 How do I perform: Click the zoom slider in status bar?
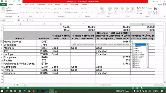(x=153, y=88)
